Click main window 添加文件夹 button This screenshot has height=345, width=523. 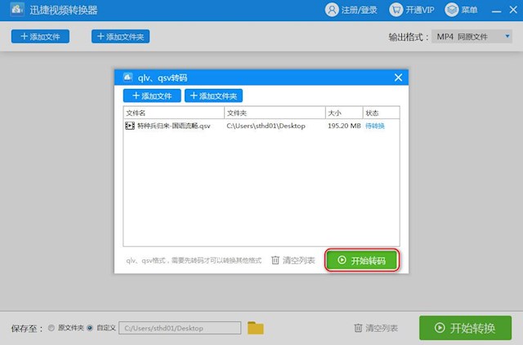120,37
